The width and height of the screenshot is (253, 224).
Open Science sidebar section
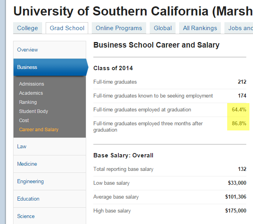[x=26, y=216]
